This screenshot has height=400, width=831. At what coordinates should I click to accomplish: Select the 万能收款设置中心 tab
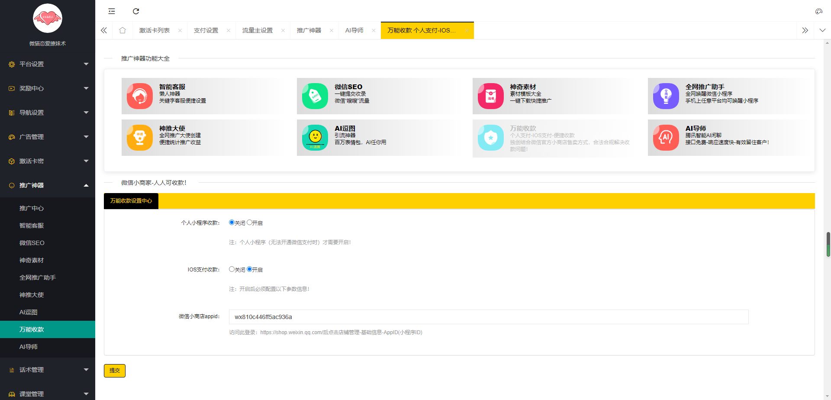tap(131, 201)
